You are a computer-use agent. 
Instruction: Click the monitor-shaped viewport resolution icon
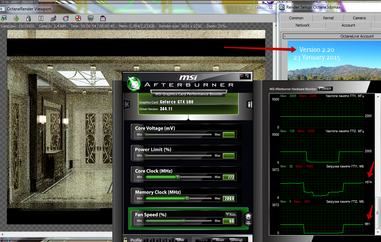click(91, 18)
